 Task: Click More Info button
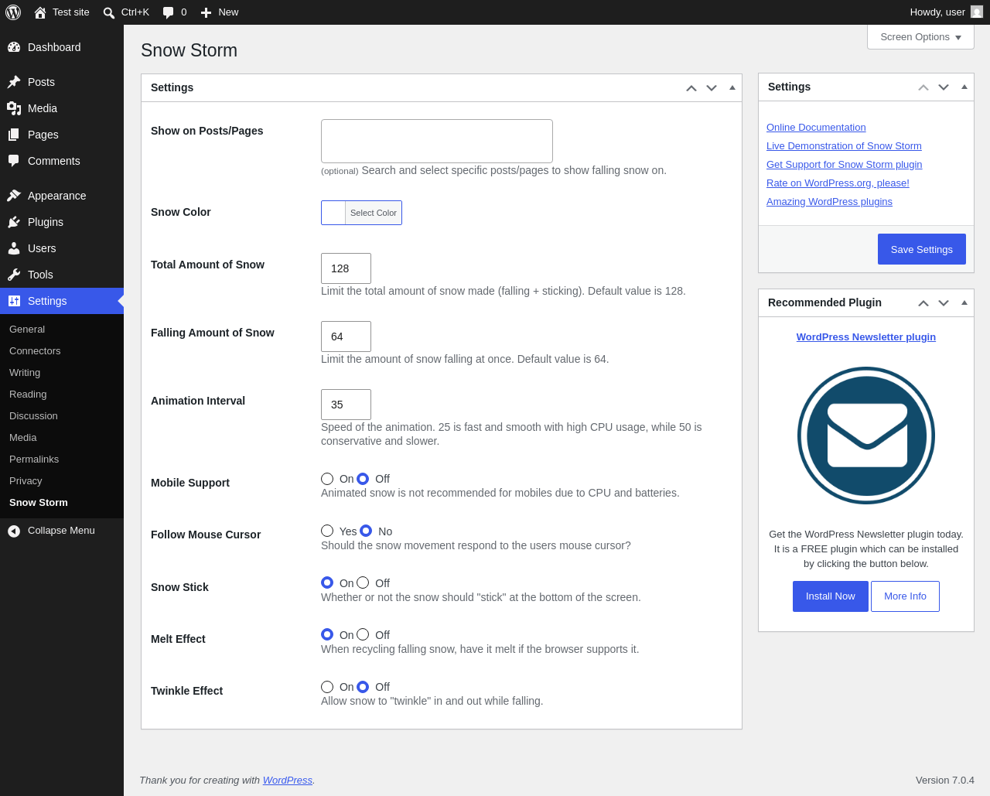pos(905,596)
